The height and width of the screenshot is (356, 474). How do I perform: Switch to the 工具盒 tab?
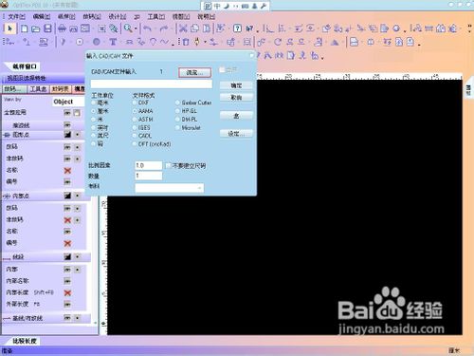38,89
